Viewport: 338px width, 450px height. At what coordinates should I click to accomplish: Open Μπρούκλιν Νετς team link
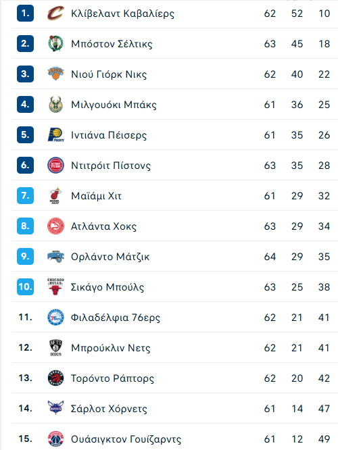pyautogui.click(x=111, y=348)
